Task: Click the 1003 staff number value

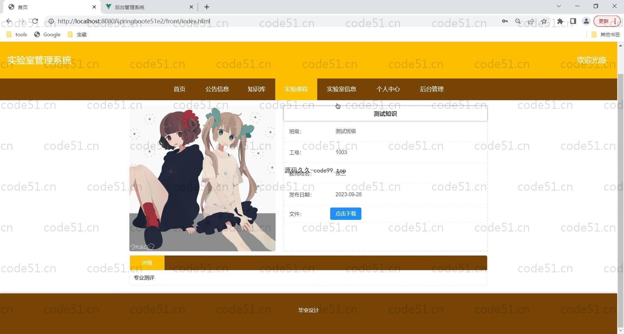Action: click(x=341, y=152)
